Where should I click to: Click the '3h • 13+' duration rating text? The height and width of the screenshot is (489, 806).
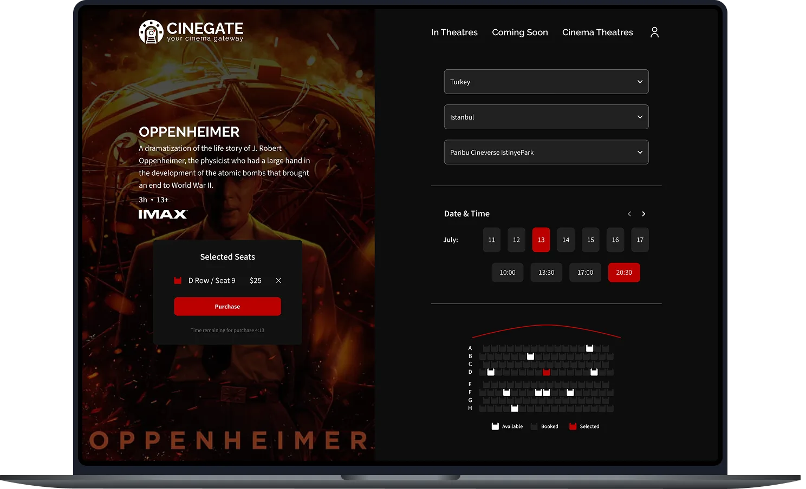154,200
